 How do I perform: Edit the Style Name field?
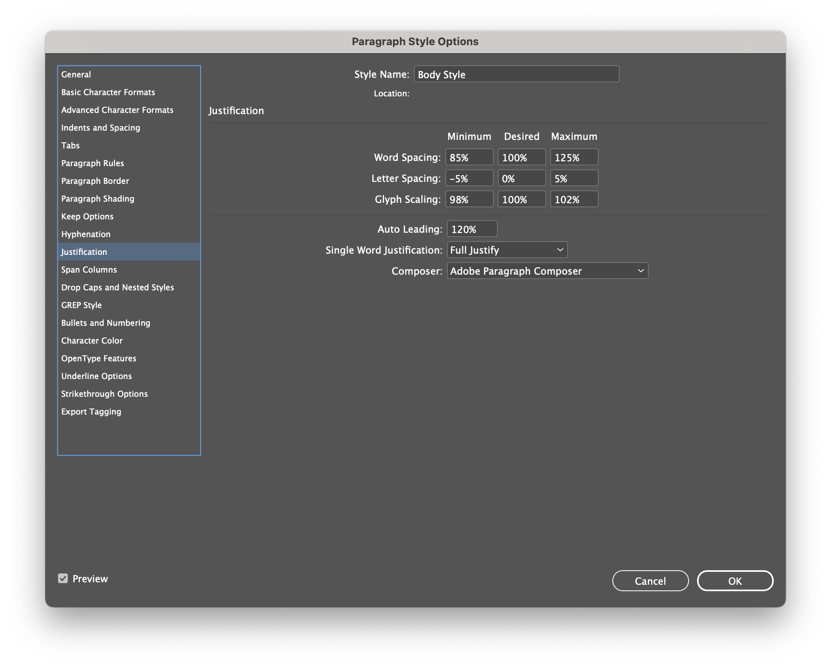coord(516,74)
